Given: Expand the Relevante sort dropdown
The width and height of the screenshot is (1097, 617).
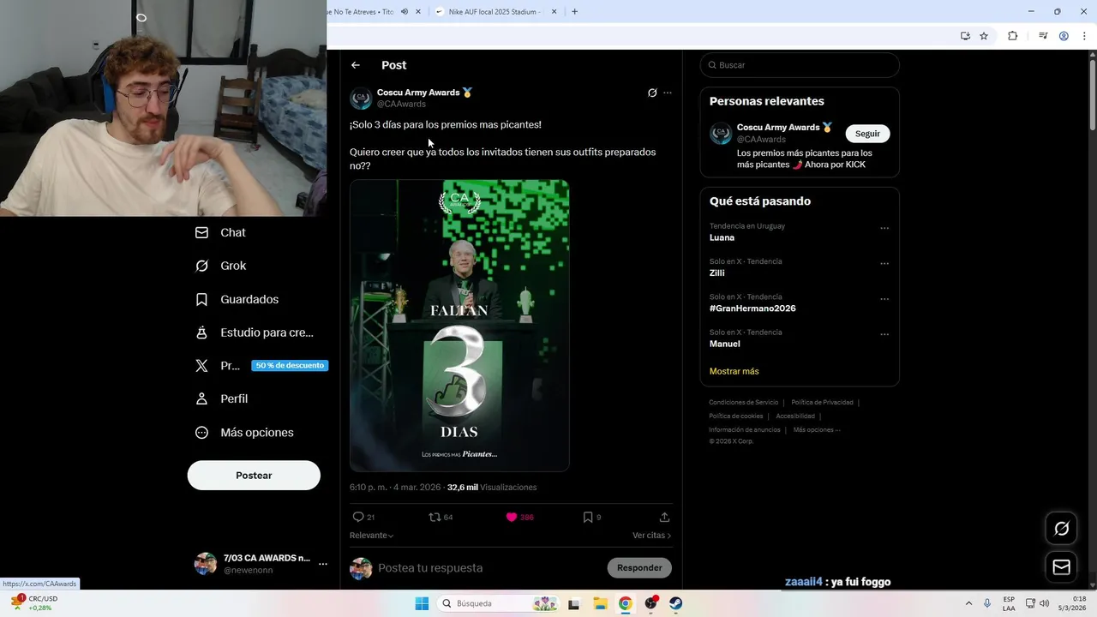Looking at the screenshot, I should pos(371,536).
